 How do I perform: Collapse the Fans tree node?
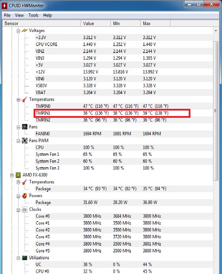pyautogui.click(x=18, y=127)
